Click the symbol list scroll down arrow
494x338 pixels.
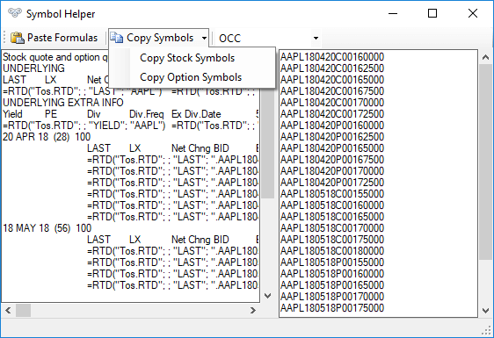pyautogui.click(x=485, y=311)
